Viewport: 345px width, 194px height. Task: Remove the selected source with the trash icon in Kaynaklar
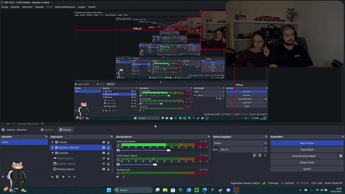coord(57,177)
